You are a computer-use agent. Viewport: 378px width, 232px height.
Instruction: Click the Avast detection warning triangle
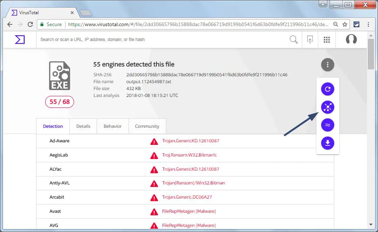pyautogui.click(x=154, y=211)
